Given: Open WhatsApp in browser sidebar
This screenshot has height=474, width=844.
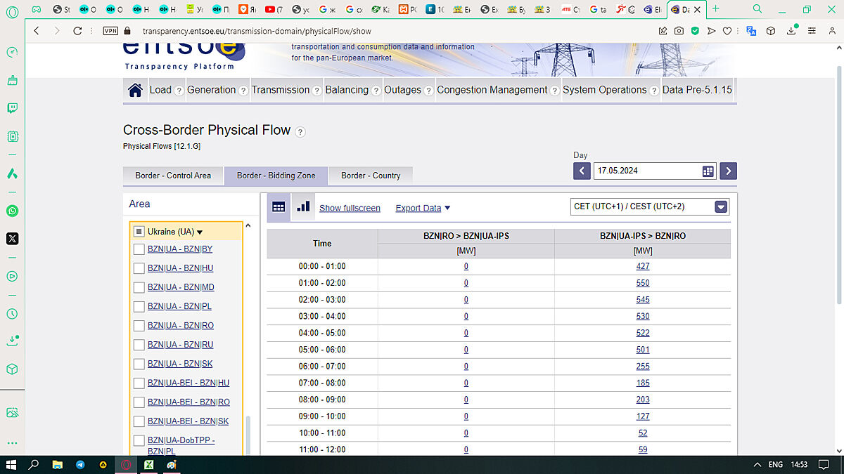Looking at the screenshot, I should pos(12,211).
